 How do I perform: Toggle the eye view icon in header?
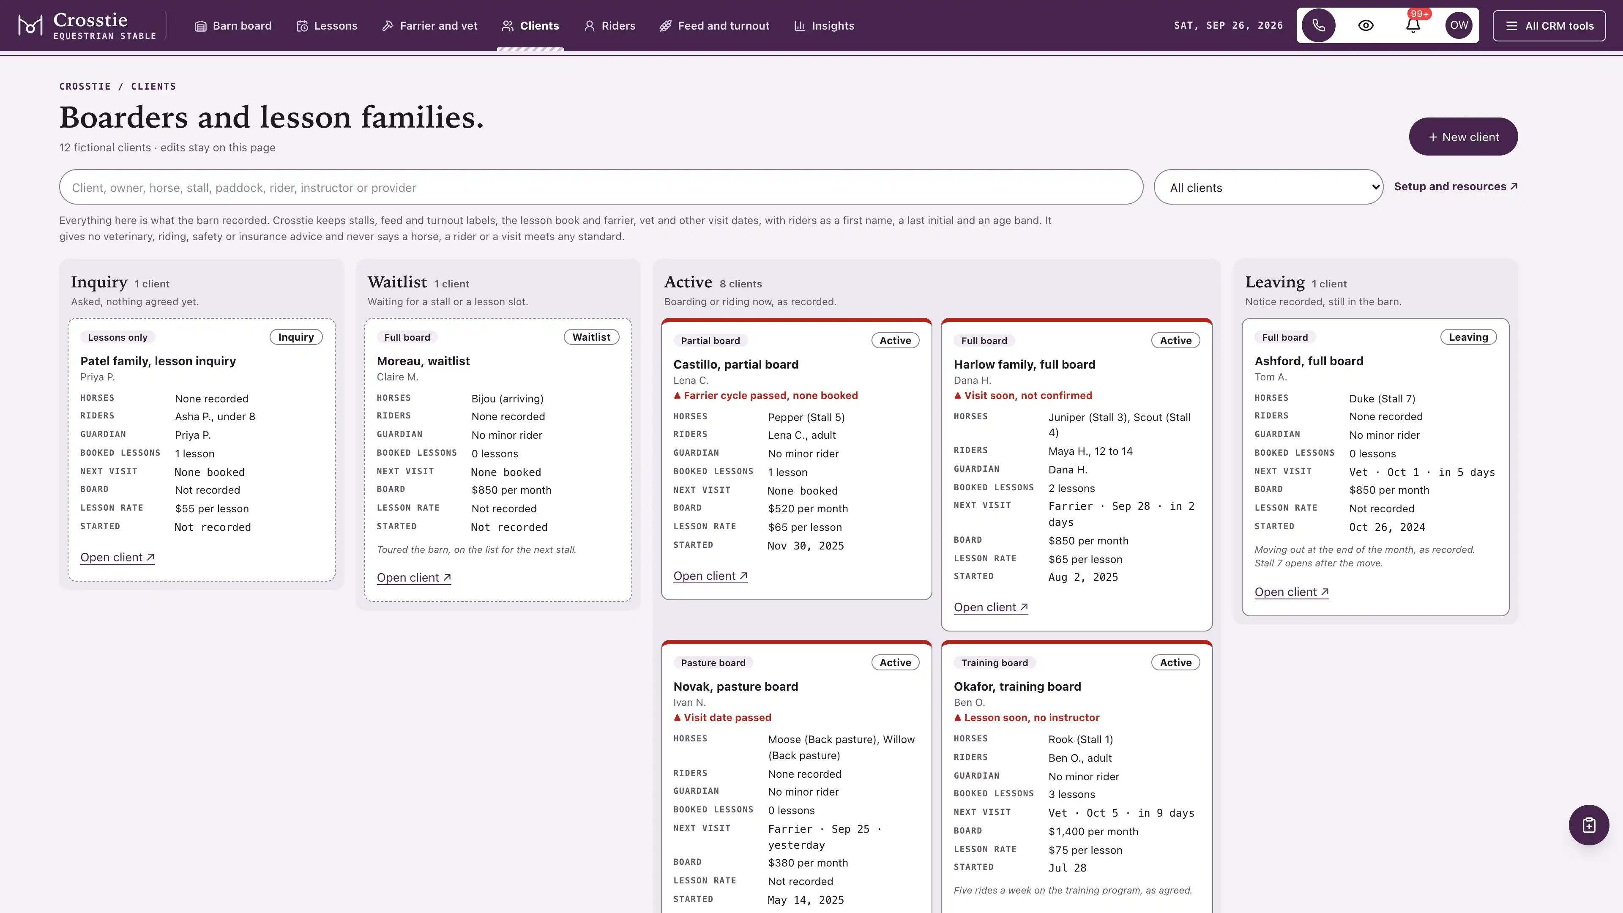(x=1365, y=26)
